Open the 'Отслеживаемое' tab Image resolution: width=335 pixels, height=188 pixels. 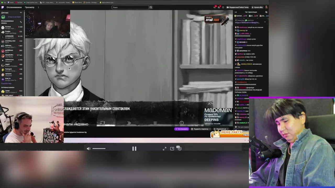tap(14, 7)
